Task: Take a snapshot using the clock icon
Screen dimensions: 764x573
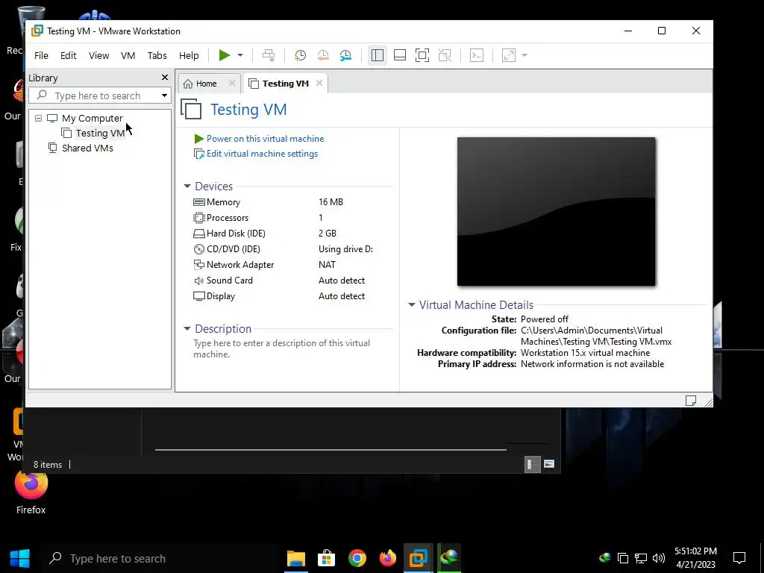Action: tap(300, 55)
